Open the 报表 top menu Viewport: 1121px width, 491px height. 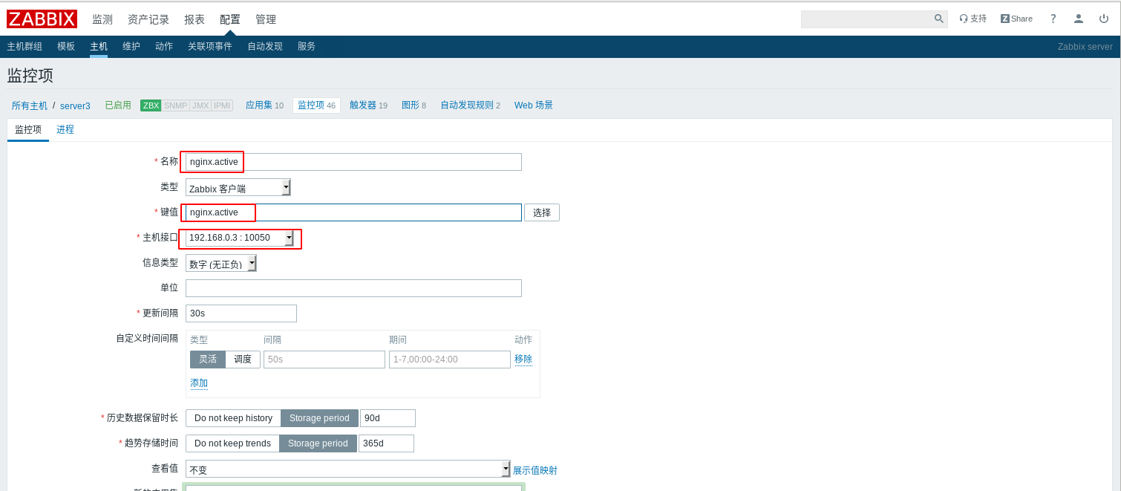195,19
